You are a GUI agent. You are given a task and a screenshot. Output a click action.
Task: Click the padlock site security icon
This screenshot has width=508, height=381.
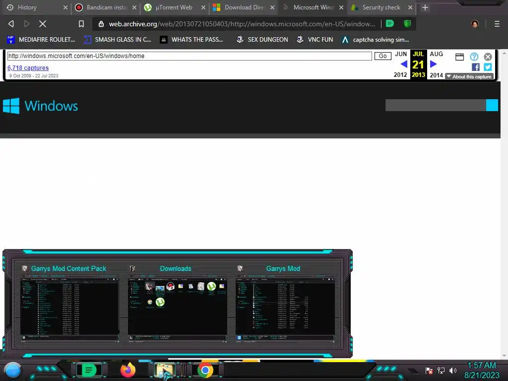coord(101,24)
